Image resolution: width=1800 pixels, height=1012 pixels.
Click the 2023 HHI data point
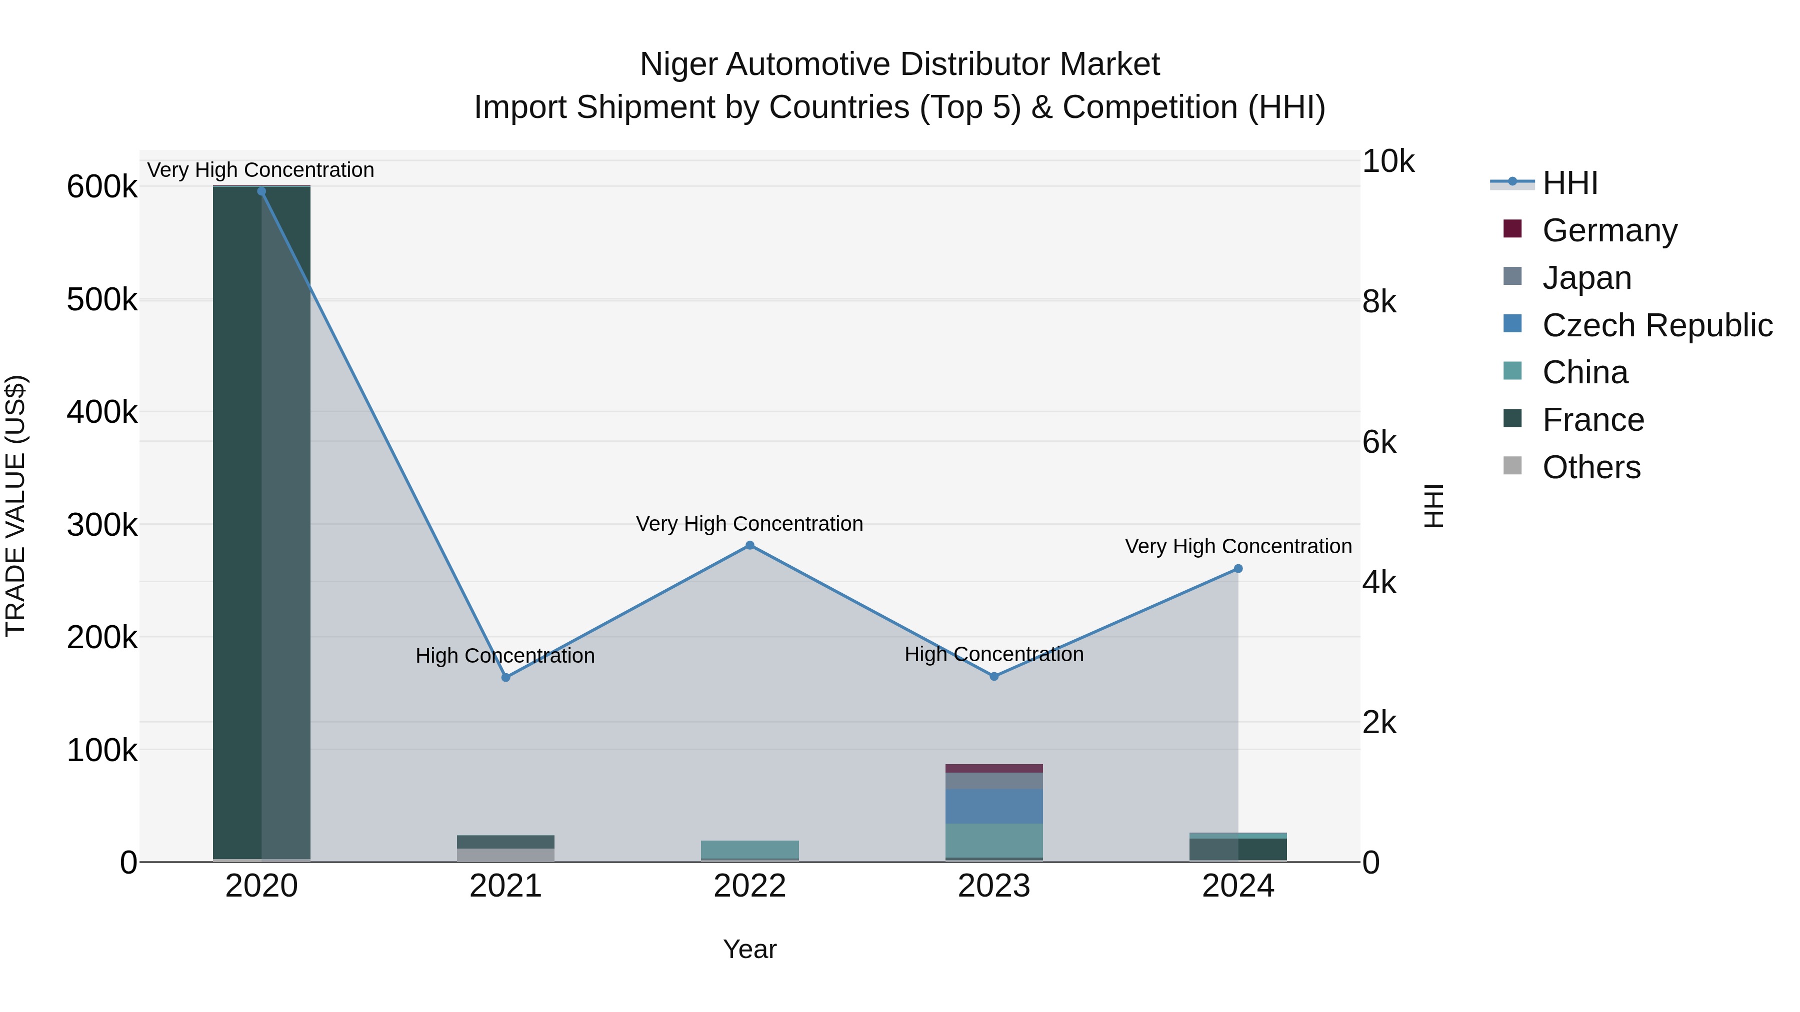click(994, 676)
